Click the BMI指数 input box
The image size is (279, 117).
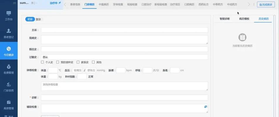coord(82,77)
